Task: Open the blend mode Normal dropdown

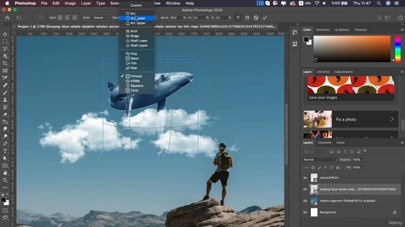Action: click(x=320, y=160)
